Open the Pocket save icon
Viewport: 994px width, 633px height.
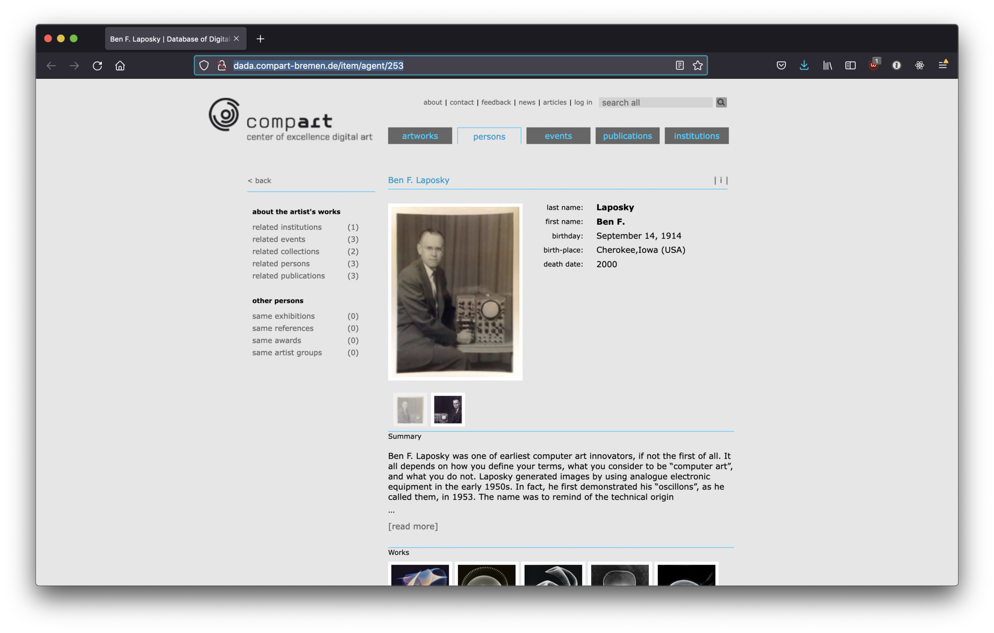(781, 66)
